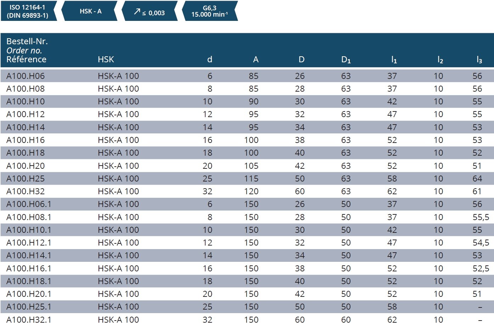494x334 pixels.
Task: Select order number A100.H08
Action: click(x=26, y=89)
